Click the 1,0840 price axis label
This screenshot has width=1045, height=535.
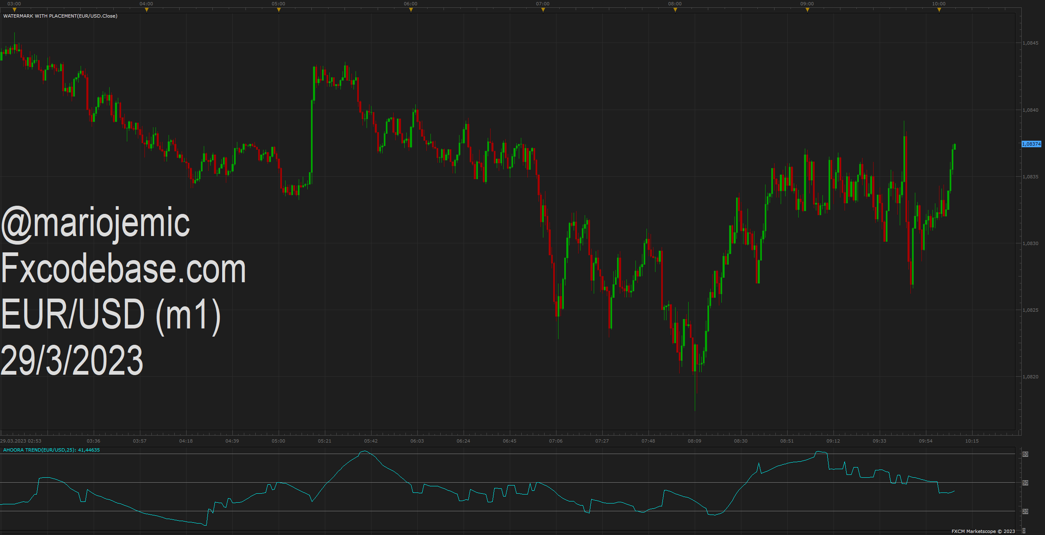[1030, 110]
